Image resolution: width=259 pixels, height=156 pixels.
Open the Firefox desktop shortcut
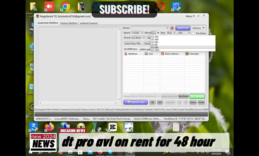(49, 127)
